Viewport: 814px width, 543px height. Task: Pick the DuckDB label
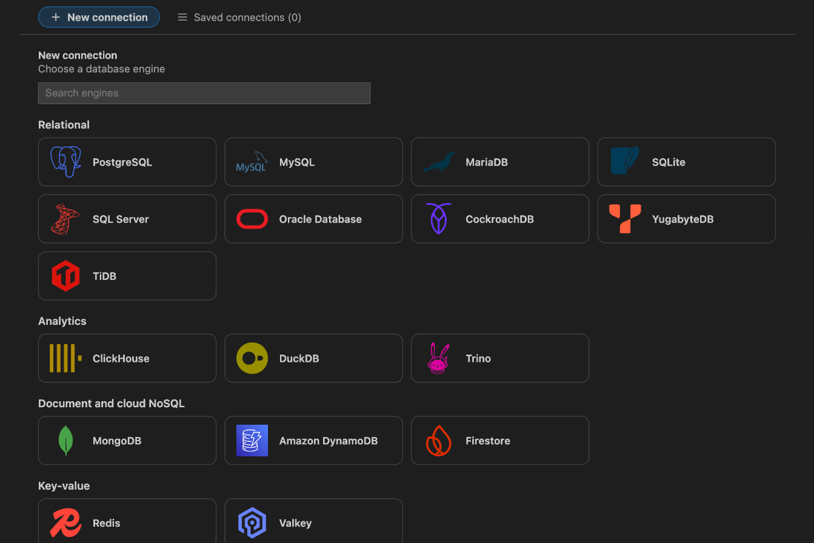[x=299, y=359]
